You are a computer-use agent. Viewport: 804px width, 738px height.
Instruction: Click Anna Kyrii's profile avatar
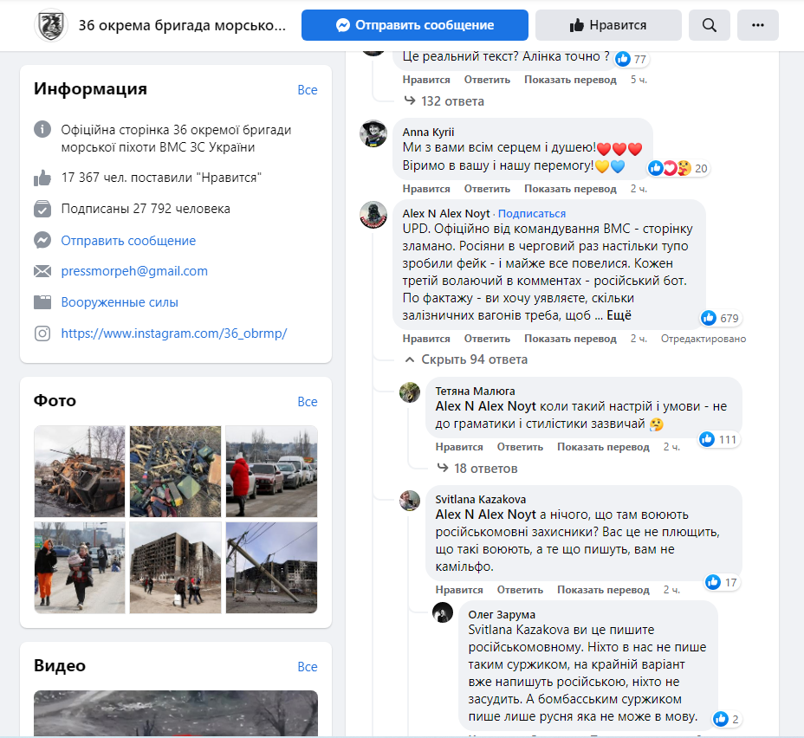[373, 133]
